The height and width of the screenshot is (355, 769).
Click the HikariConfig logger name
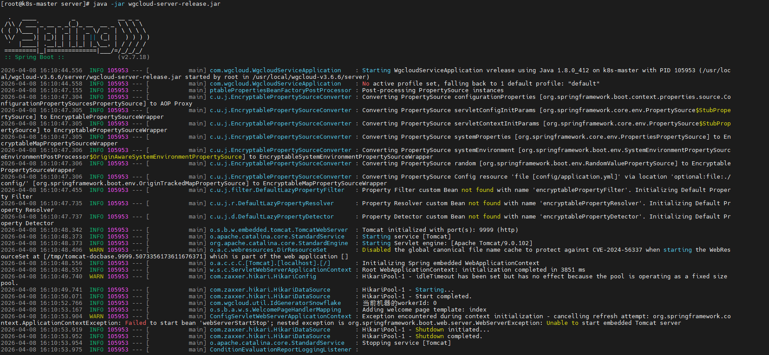[263, 277]
